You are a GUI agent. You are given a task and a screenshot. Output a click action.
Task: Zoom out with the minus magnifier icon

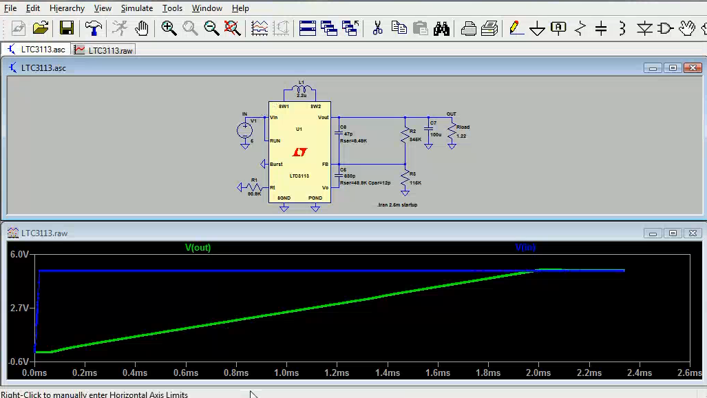click(x=211, y=28)
